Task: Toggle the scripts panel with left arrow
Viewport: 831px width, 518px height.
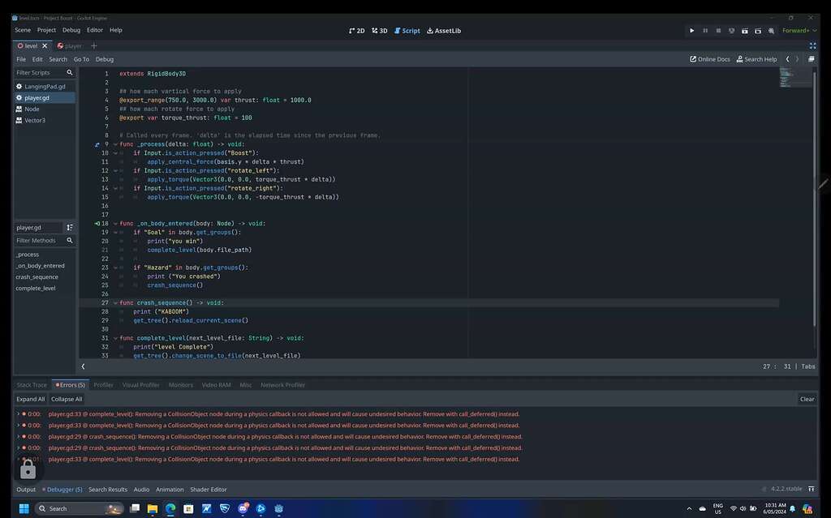Action: point(83,366)
